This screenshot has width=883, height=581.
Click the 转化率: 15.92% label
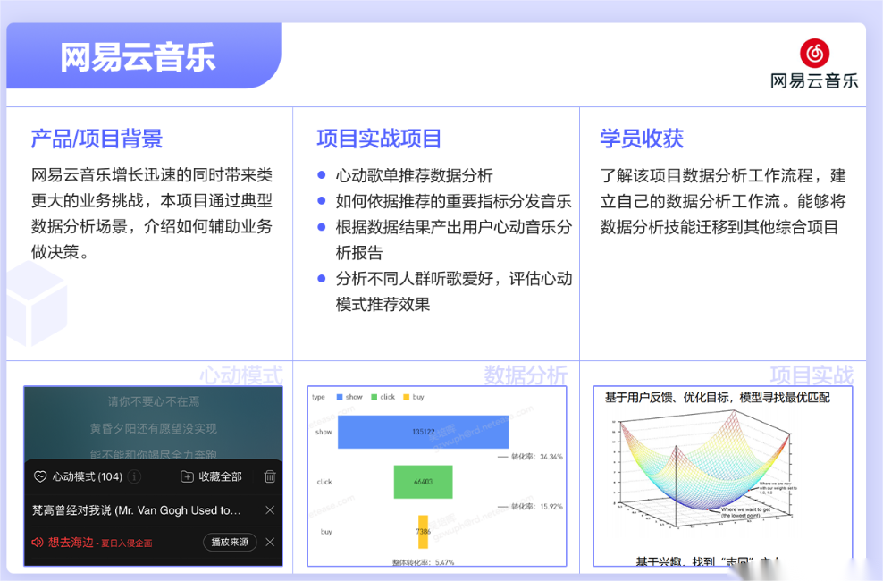click(x=536, y=507)
